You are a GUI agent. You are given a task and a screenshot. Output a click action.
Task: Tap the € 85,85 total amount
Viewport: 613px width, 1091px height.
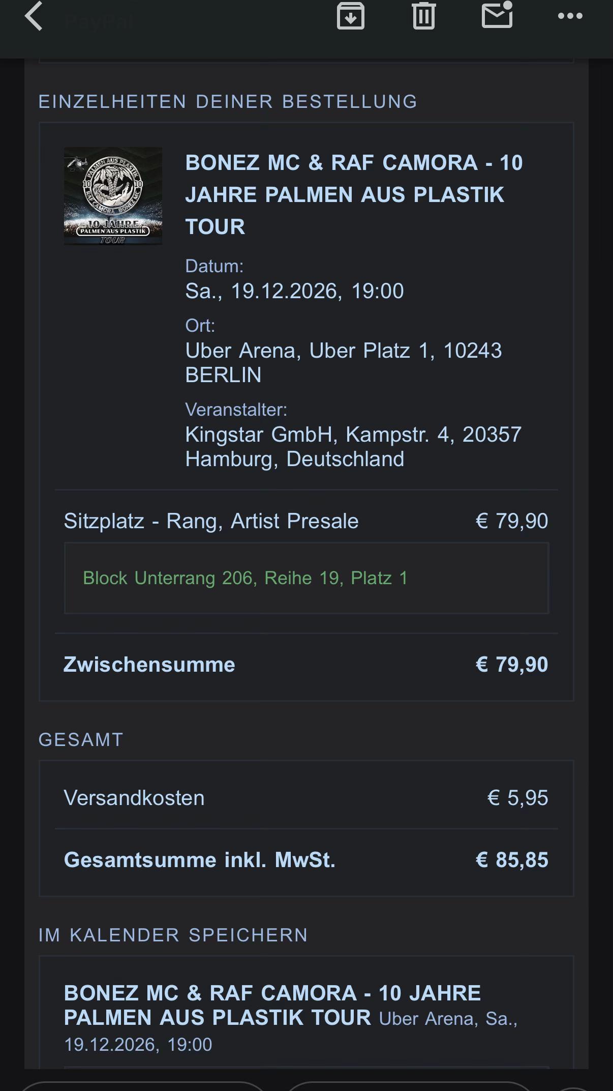(512, 860)
